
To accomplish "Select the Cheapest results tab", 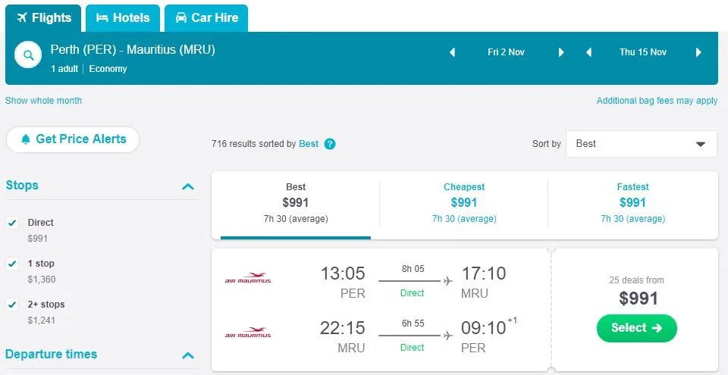I will click(x=463, y=202).
